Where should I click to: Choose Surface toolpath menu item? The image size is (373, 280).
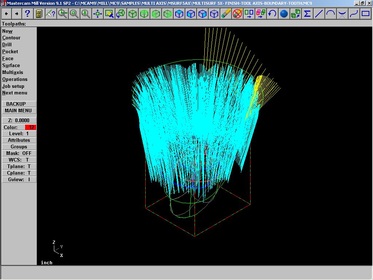point(11,66)
